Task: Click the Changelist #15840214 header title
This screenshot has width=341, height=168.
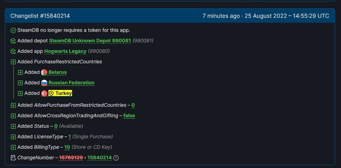Action: point(40,16)
